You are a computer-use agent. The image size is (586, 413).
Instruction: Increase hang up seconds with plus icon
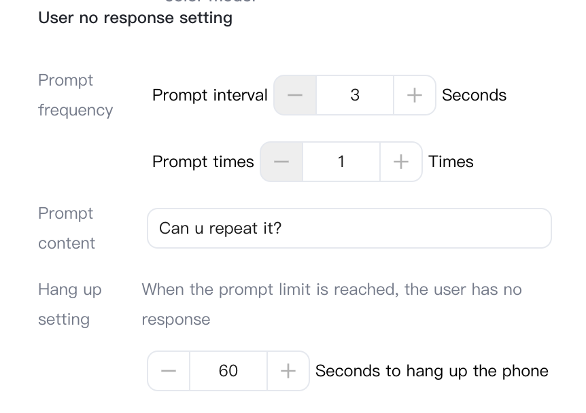[x=288, y=372]
